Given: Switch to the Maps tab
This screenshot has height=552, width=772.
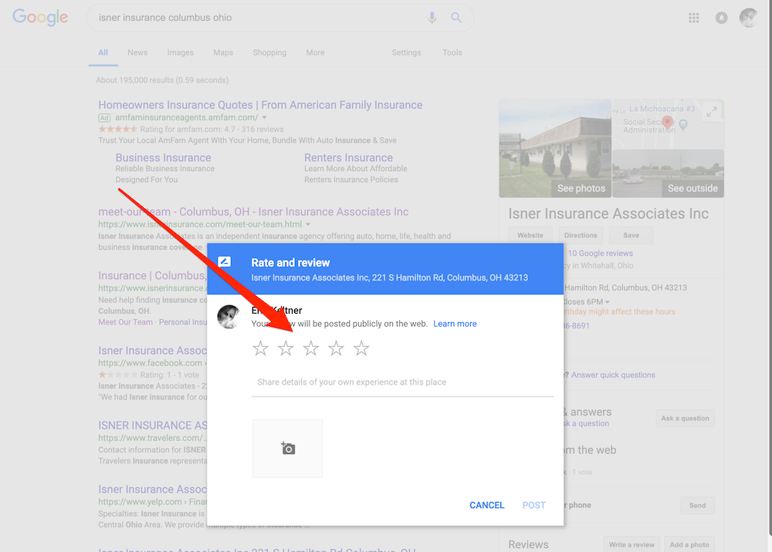Looking at the screenshot, I should [x=223, y=52].
